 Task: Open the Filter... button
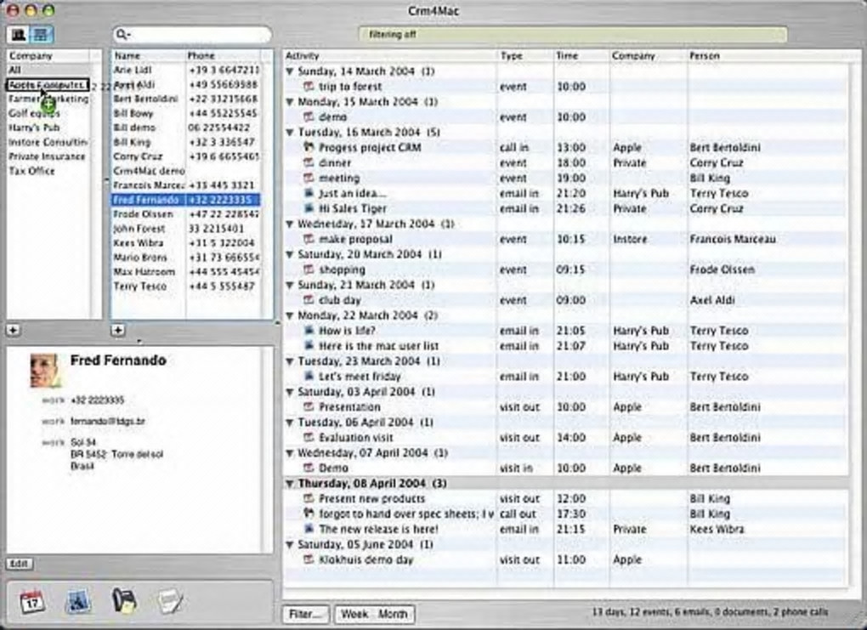[306, 614]
